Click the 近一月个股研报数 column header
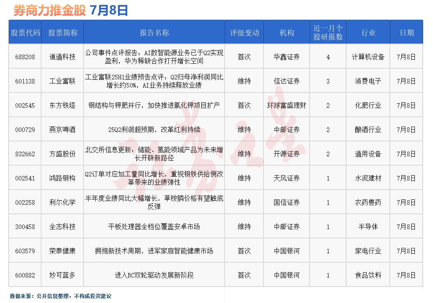This screenshot has width=433, height=303. point(328,32)
